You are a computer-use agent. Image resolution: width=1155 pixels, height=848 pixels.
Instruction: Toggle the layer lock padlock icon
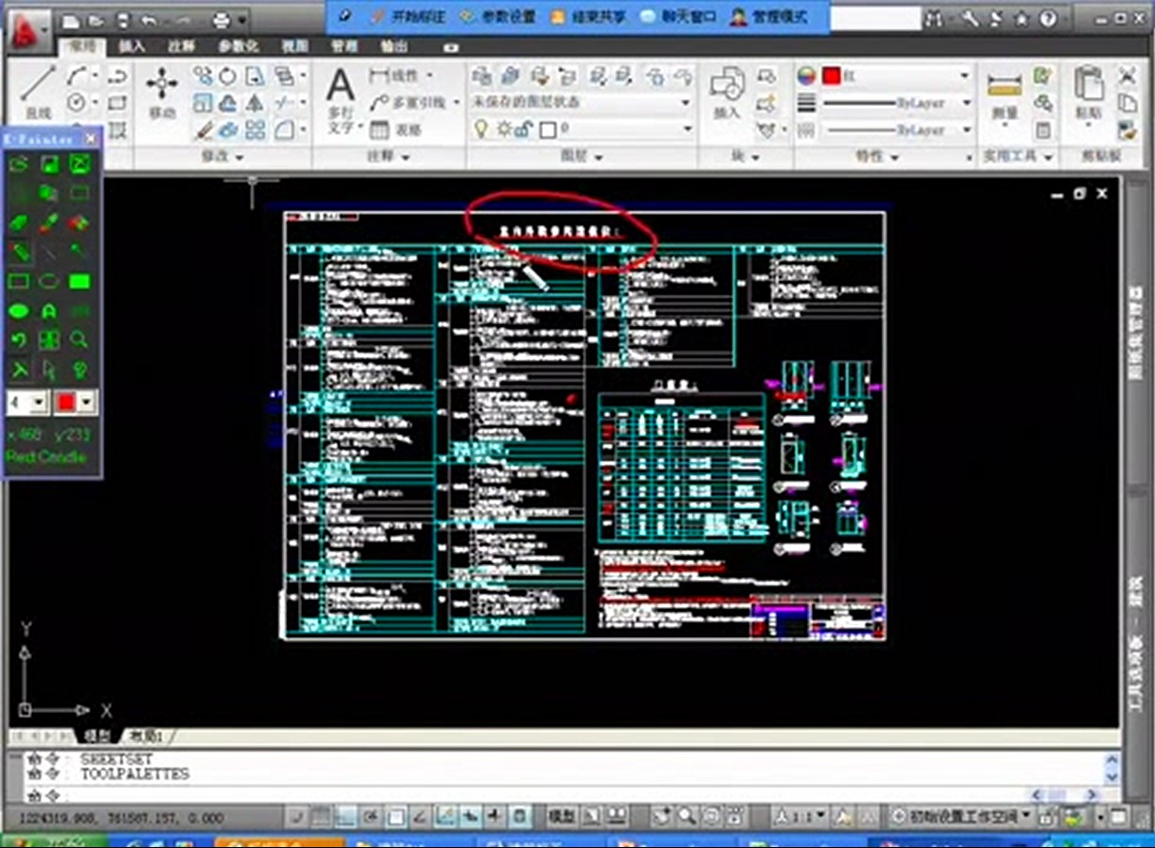click(x=525, y=128)
